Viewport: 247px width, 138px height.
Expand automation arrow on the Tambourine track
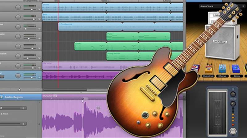pyautogui.click(x=39, y=29)
